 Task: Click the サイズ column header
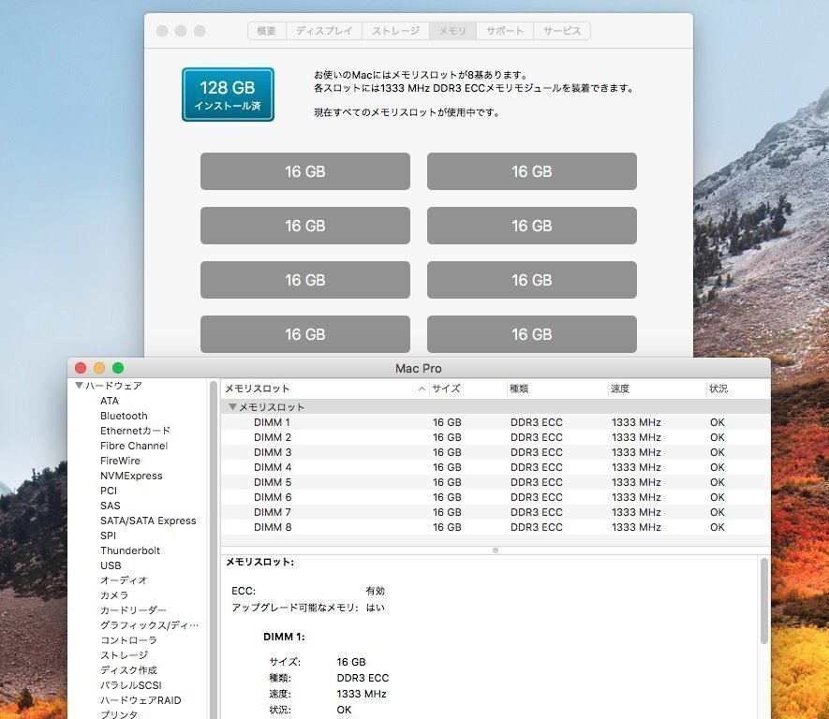[444, 388]
